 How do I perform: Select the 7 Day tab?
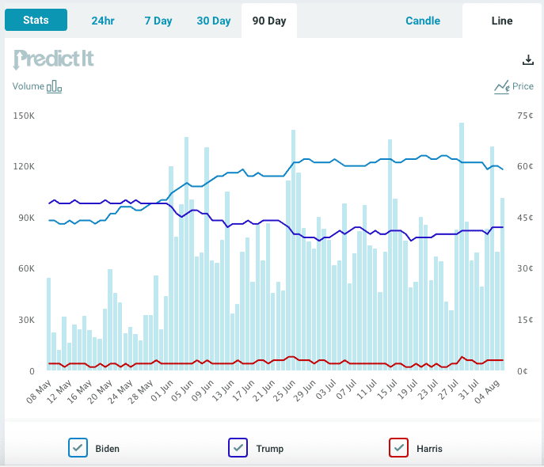coord(158,21)
